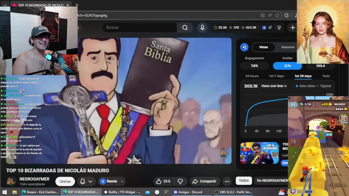Select 1st 28 days time range tab

pos(303,76)
